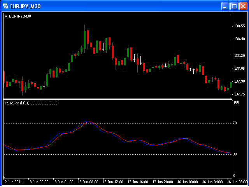Minimize the EURJPY,M30 chart window
249x187 pixels.
tap(226, 6)
